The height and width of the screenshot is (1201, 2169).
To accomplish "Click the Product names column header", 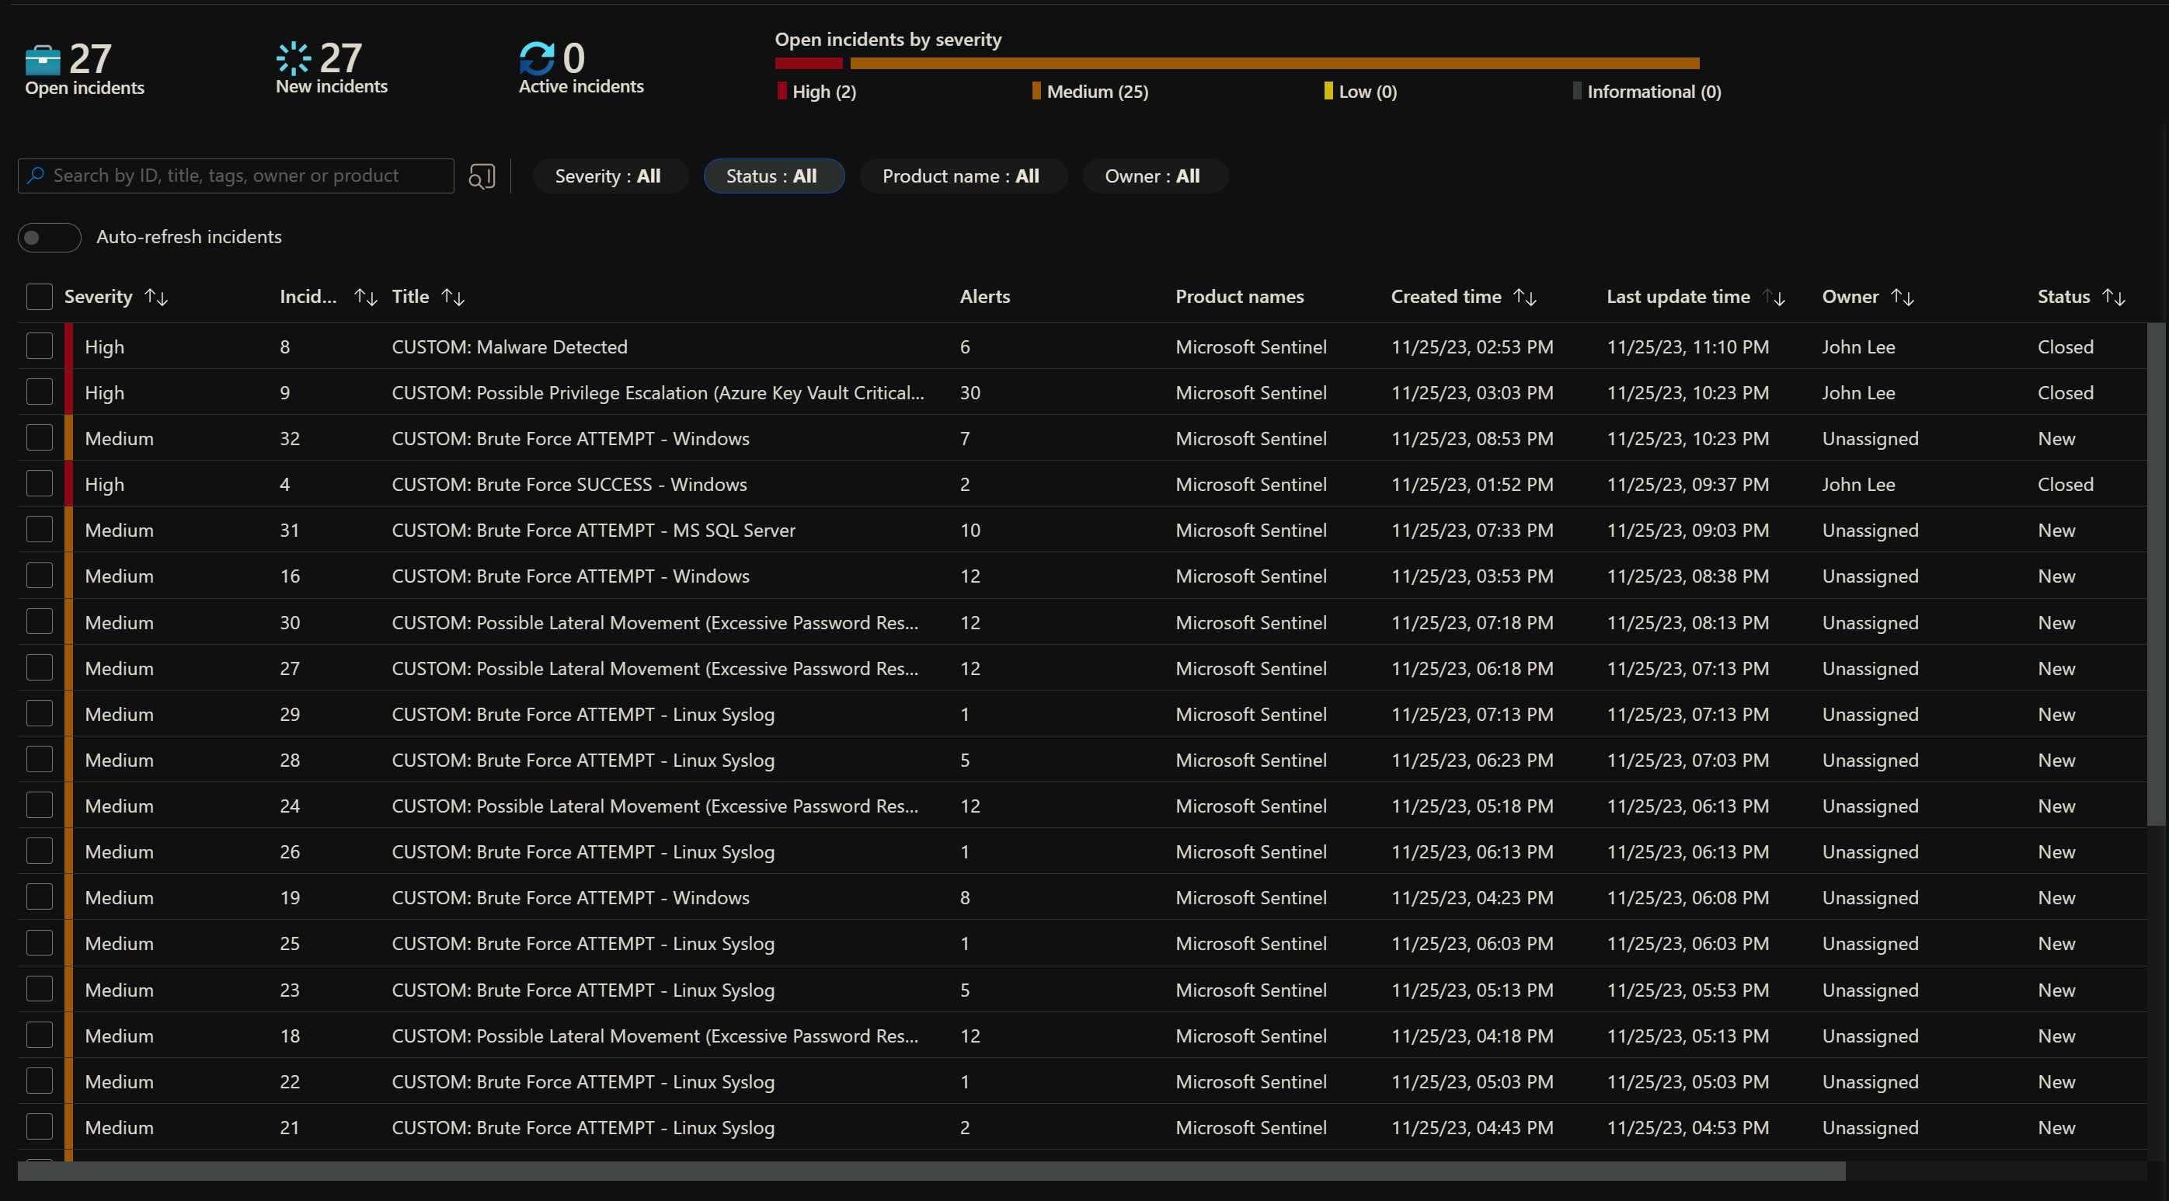I will (1239, 297).
